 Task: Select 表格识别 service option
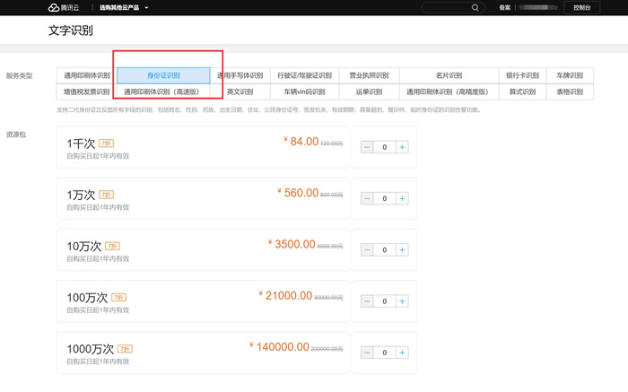[x=569, y=91]
